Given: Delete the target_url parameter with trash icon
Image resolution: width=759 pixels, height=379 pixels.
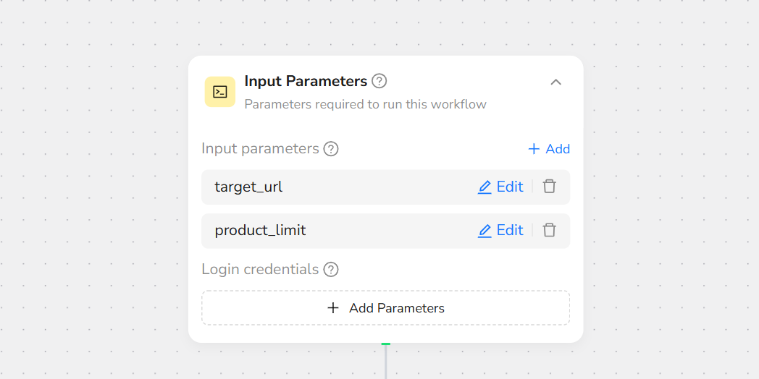Looking at the screenshot, I should tap(549, 187).
